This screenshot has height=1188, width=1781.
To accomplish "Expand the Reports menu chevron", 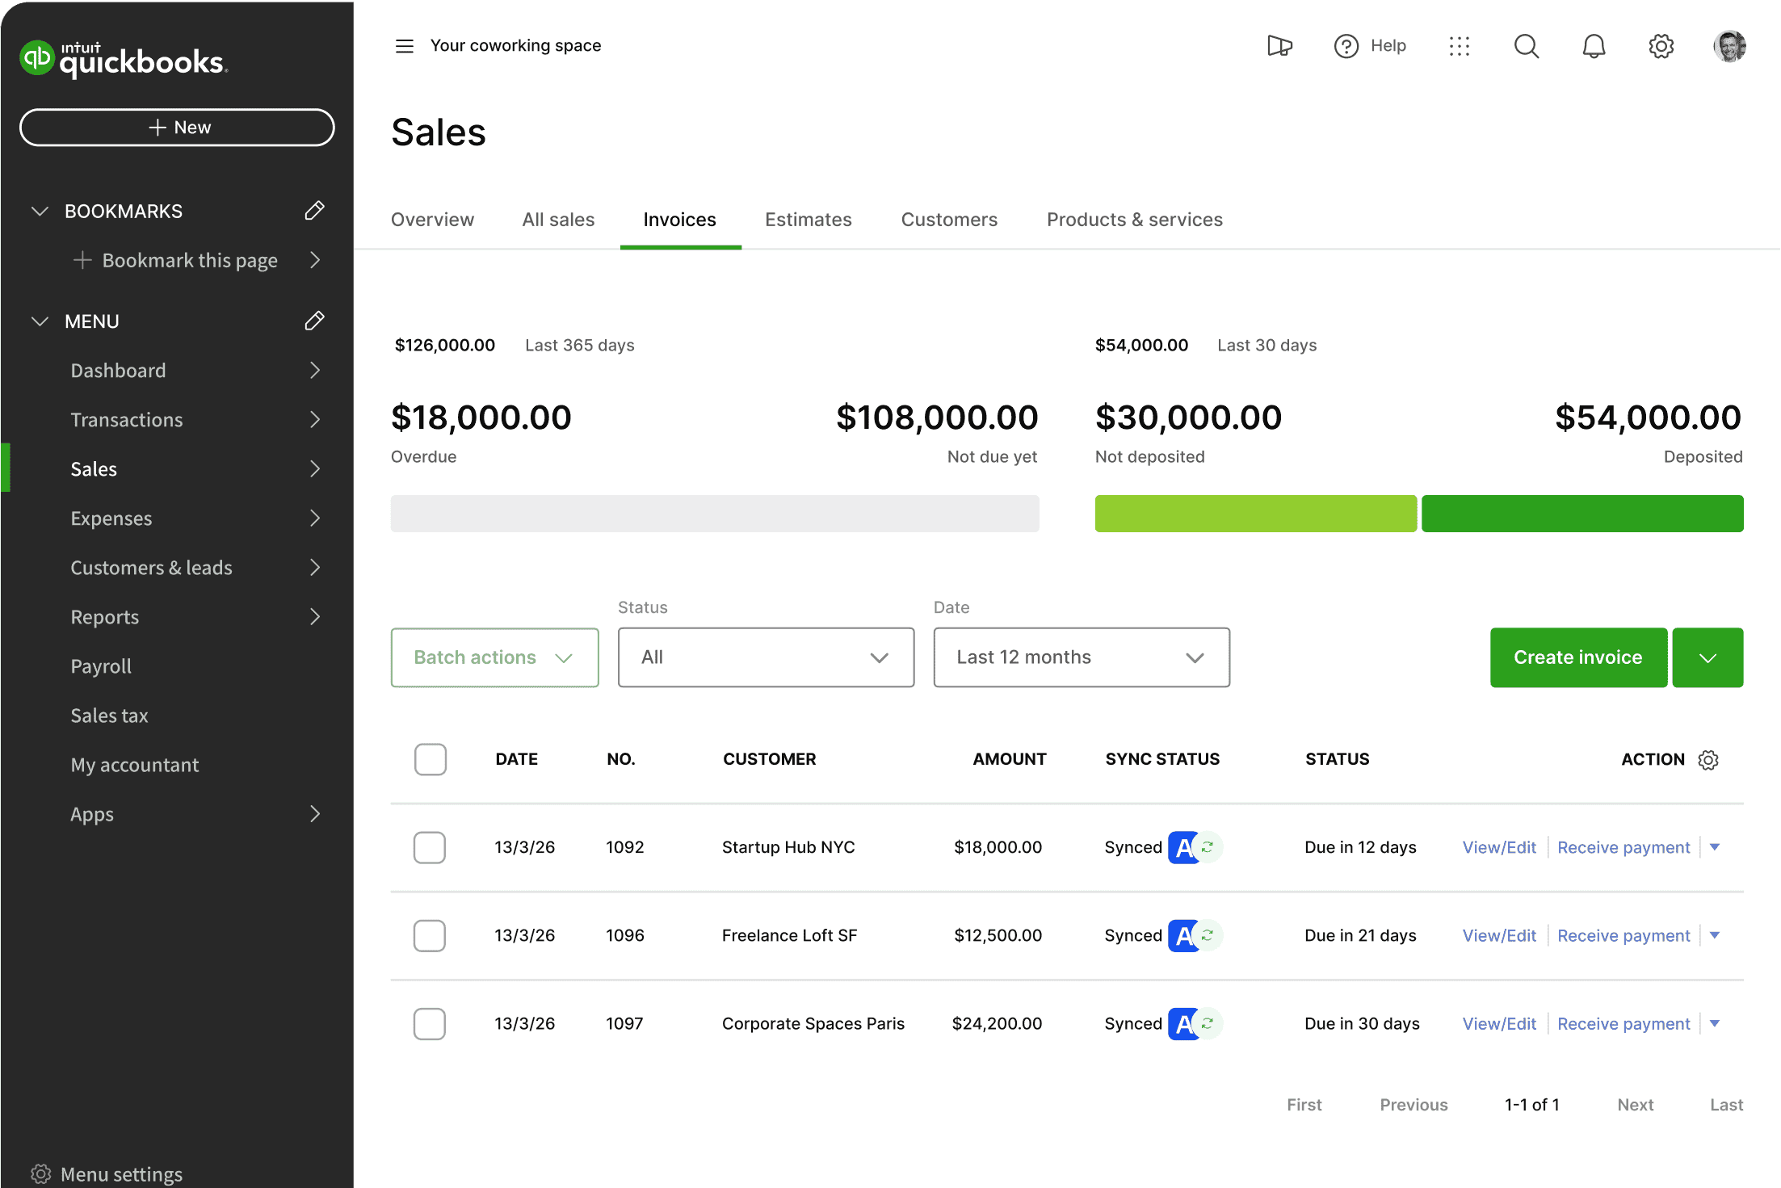I will coord(315,616).
